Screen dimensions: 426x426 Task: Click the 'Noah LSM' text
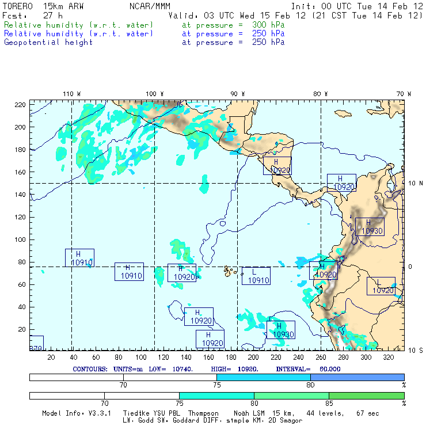249,413
